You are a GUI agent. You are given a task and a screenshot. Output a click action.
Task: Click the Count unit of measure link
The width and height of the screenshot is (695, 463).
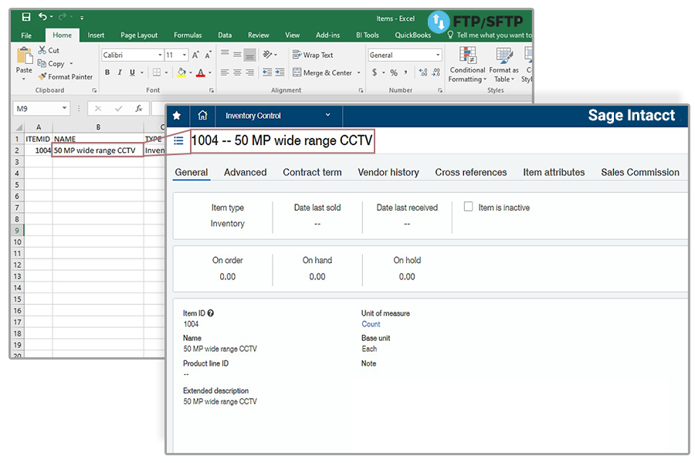[371, 324]
